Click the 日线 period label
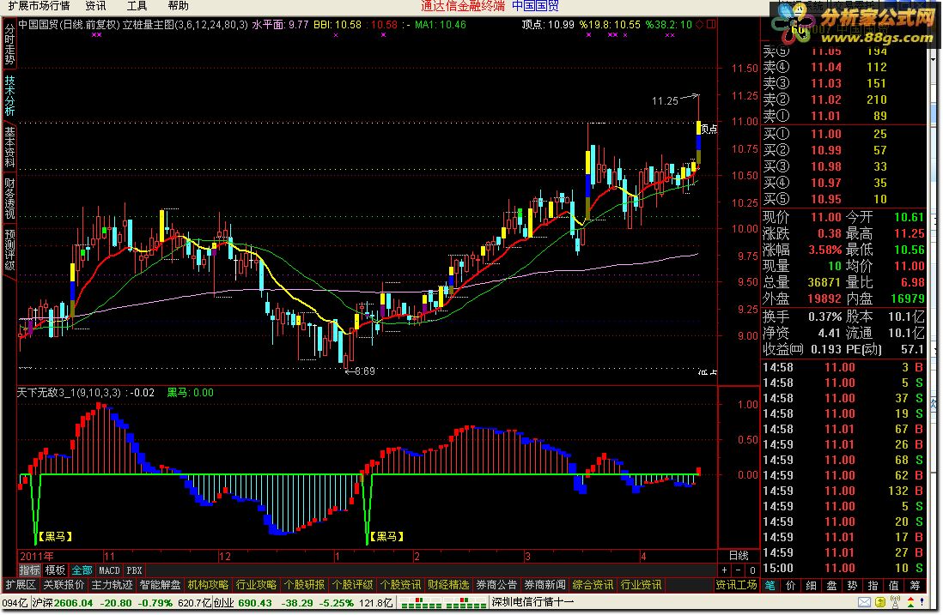Image resolution: width=943 pixels, height=615 pixels. tap(739, 556)
